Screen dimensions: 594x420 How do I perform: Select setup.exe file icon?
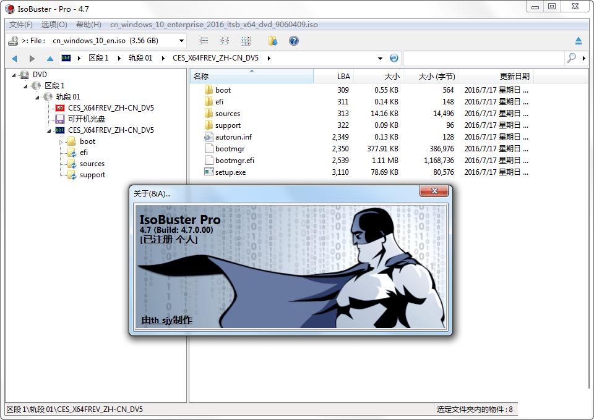click(x=209, y=172)
